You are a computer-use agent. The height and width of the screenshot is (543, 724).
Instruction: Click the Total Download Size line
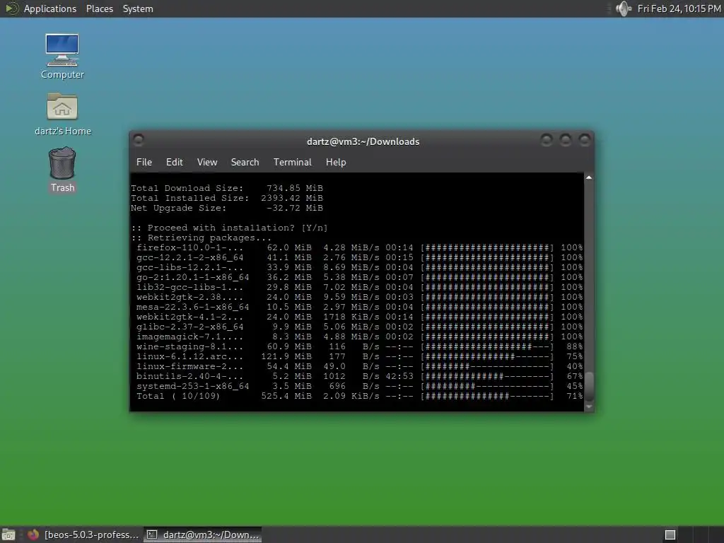(x=227, y=188)
